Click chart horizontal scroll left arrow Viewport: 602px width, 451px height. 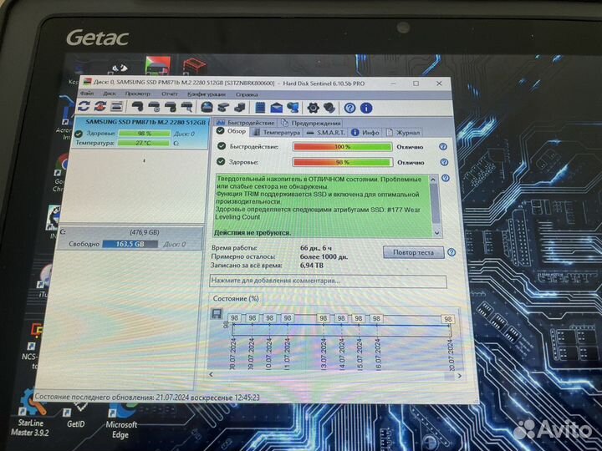211,375
